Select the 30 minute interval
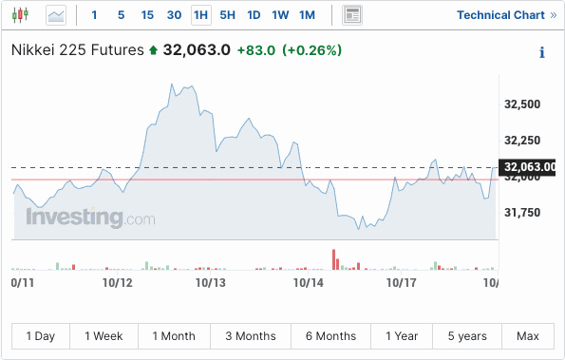Image resolution: width=565 pixels, height=360 pixels. [x=174, y=15]
